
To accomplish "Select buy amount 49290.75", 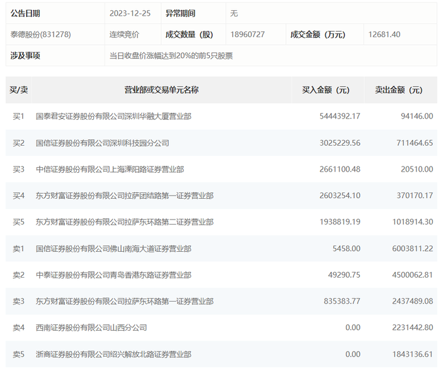I will click(344, 274).
